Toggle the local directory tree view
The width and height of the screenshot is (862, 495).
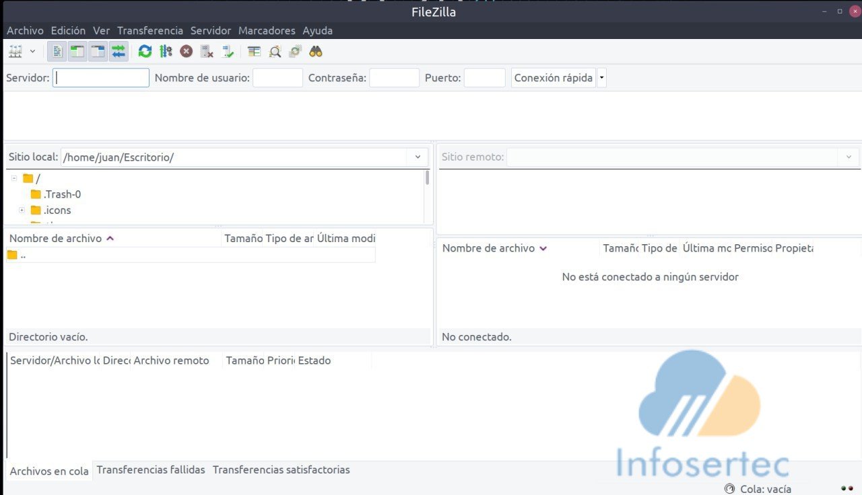(x=78, y=51)
